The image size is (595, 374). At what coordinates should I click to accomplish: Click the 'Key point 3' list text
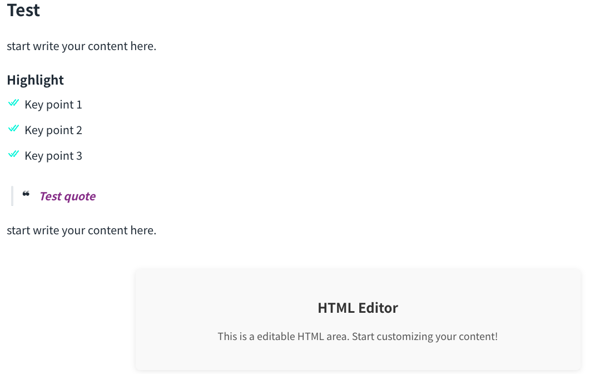53,156
